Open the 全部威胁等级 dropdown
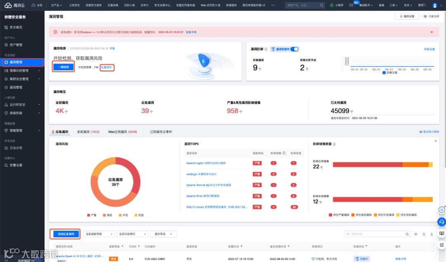This screenshot has width=446, height=262. click(x=99, y=234)
